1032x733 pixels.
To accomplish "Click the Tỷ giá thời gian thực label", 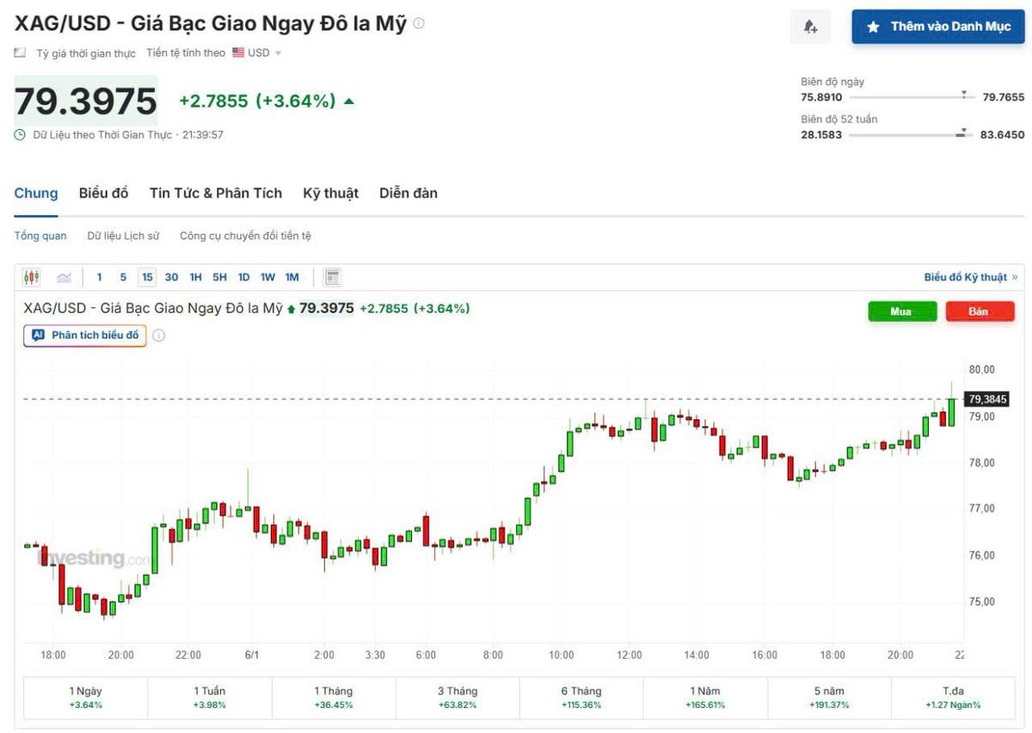I will coord(86,53).
